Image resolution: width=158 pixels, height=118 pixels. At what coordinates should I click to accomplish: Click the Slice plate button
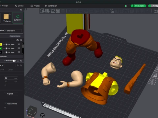pyautogui.click(x=140, y=6)
